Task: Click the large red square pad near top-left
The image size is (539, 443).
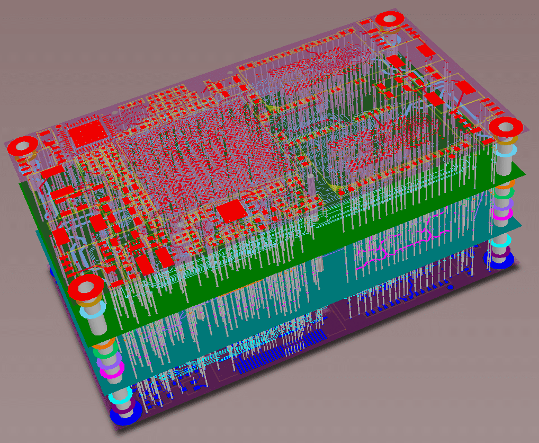Action: [86, 133]
